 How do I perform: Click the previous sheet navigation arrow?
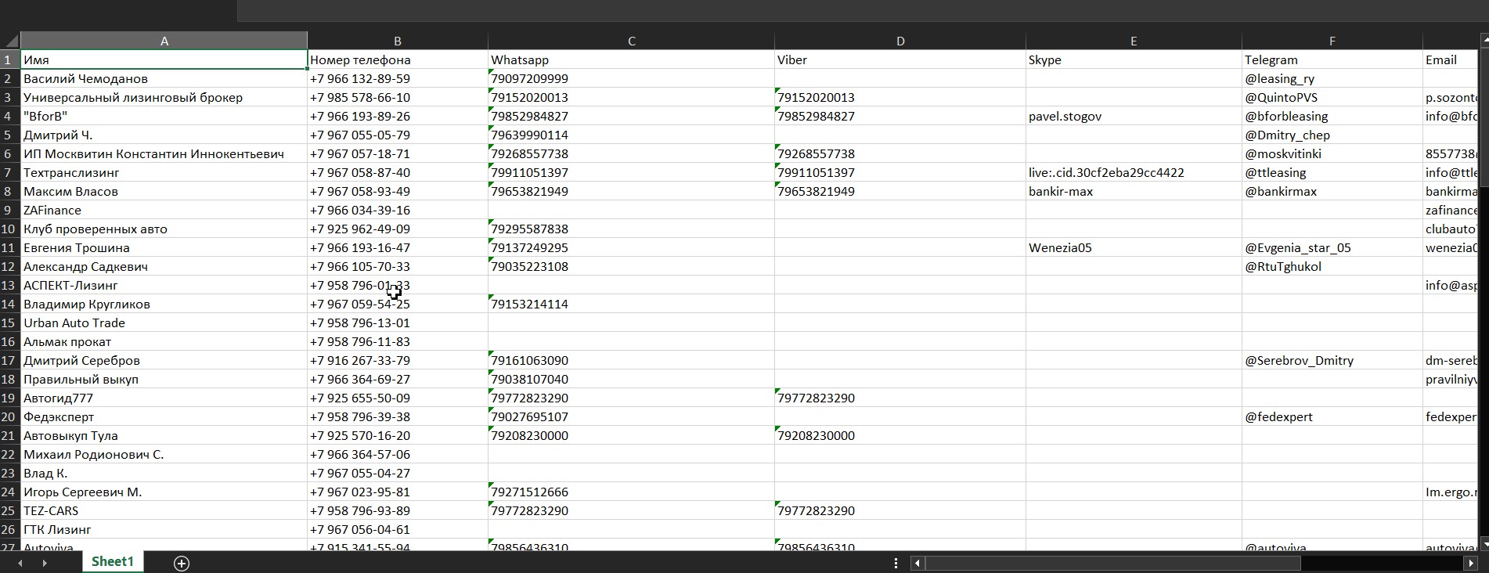(x=20, y=563)
